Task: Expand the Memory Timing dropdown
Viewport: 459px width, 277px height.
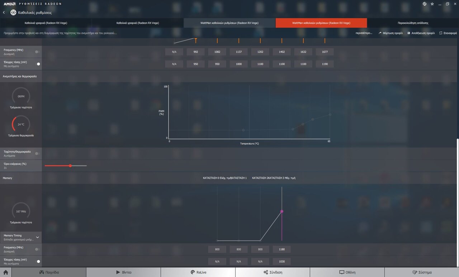Action: pos(21,237)
